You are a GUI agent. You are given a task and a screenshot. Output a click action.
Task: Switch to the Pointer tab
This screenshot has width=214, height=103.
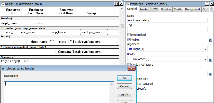tap(144, 9)
